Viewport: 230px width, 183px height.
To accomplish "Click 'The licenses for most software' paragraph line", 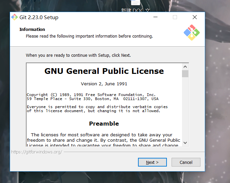I will pos(101,135).
